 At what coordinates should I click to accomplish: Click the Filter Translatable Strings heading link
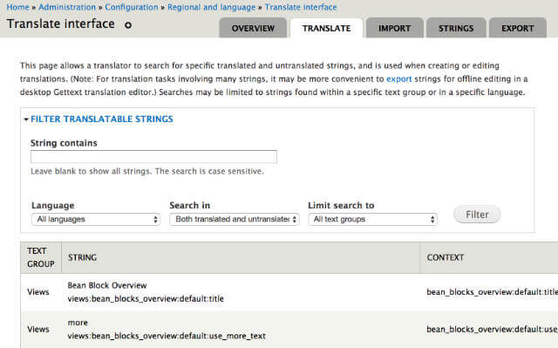click(x=102, y=119)
